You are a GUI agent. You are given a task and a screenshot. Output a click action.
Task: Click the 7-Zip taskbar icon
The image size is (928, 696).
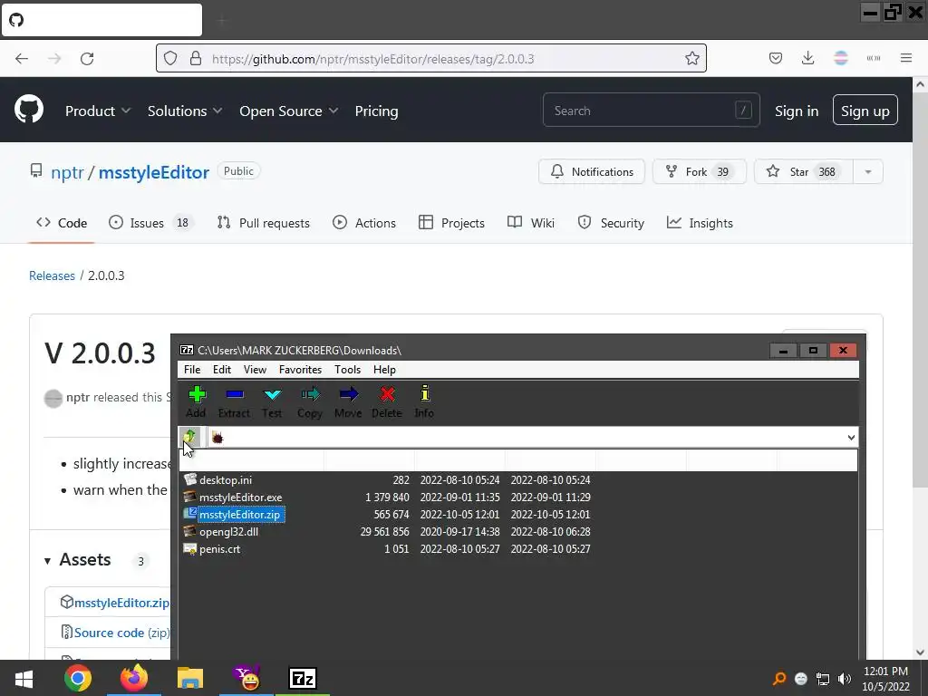(x=303, y=678)
